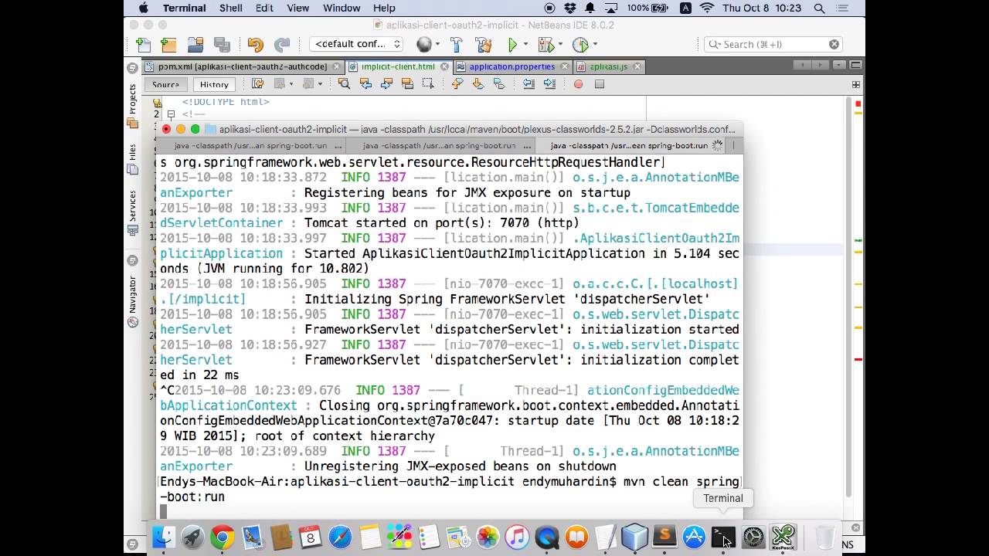
Task: Toggle the Files side panel
Action: click(132, 158)
